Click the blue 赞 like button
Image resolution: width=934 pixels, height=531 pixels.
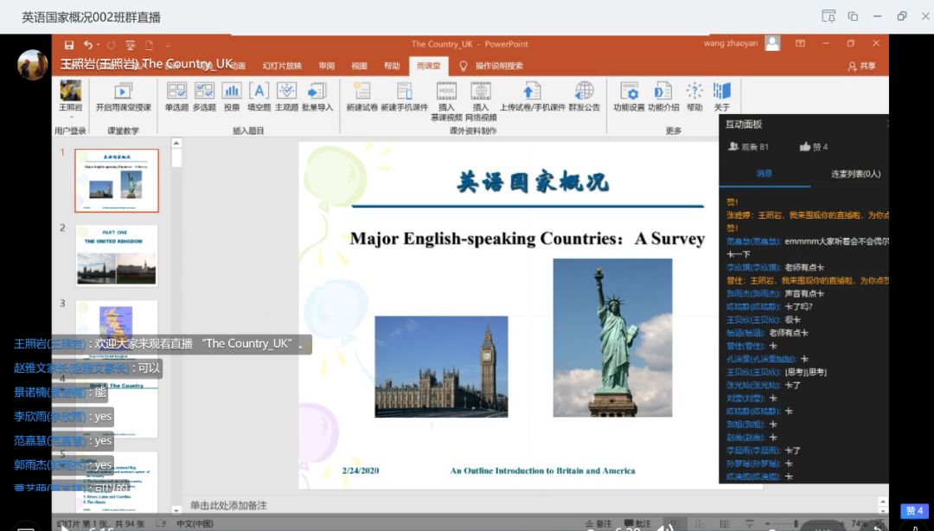point(913,511)
